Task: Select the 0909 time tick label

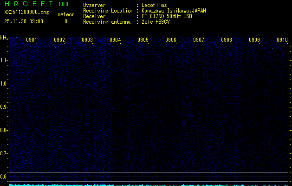Action: coord(254,40)
